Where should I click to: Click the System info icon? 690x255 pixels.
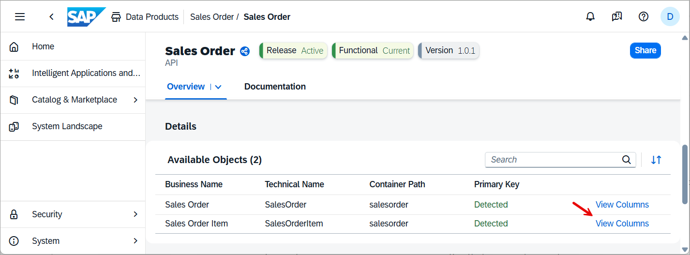pos(14,241)
